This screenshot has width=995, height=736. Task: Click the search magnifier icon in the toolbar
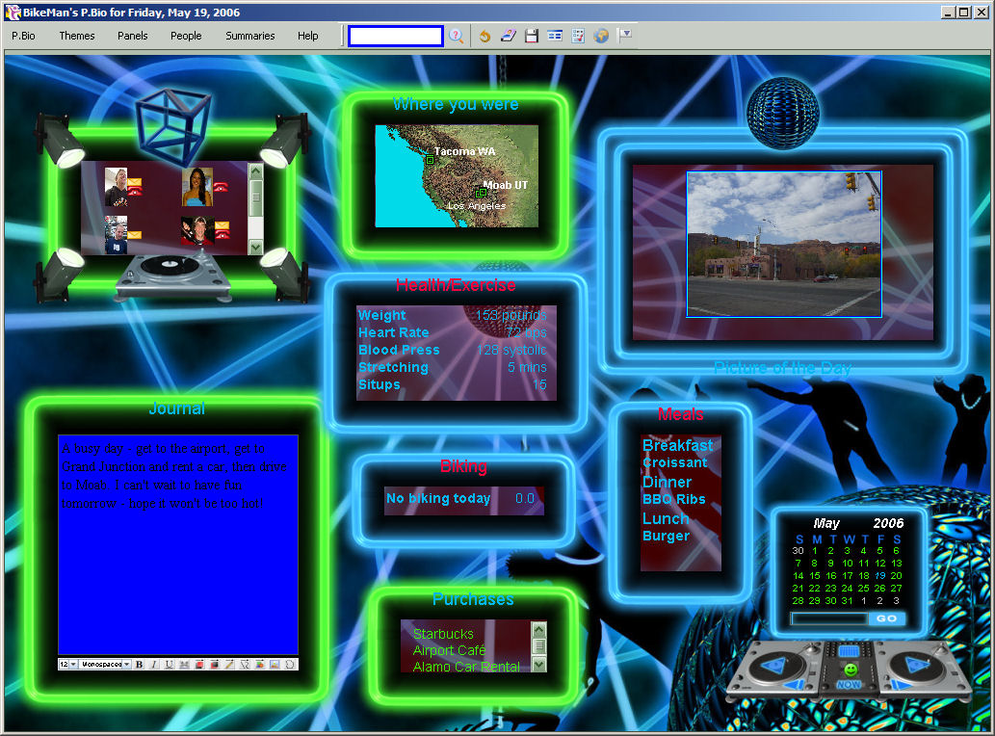[x=457, y=36]
